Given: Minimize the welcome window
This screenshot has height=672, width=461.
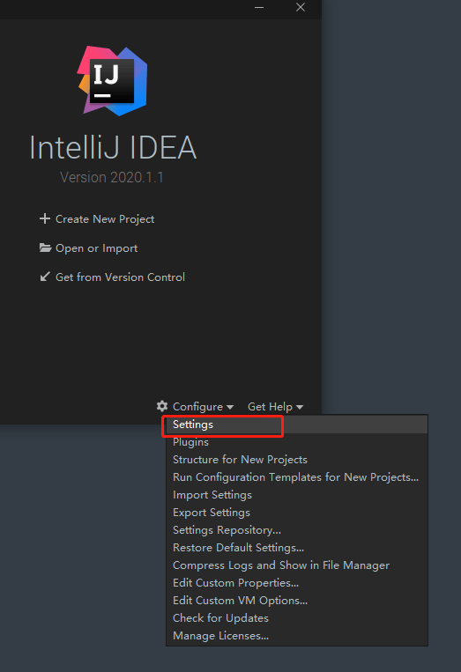Looking at the screenshot, I should [259, 7].
